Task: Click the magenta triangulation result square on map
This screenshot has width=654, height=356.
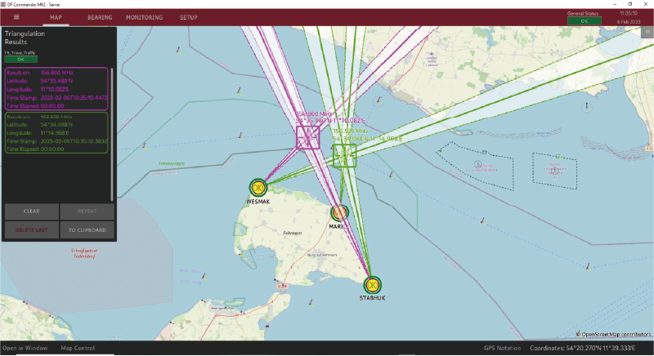Action: tap(308, 136)
